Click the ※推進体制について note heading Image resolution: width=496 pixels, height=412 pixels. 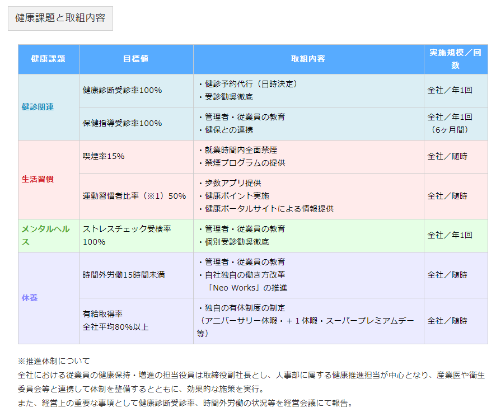(x=54, y=361)
